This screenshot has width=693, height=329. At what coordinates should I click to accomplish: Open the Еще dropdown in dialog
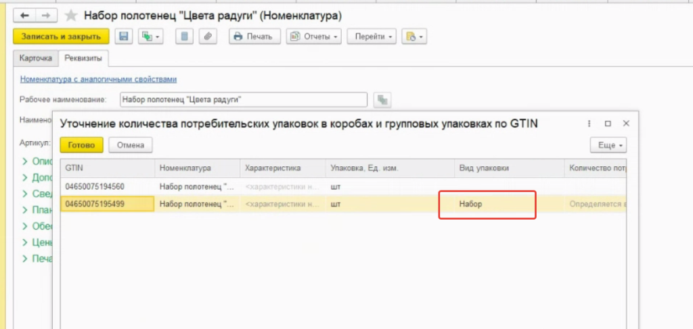(609, 145)
